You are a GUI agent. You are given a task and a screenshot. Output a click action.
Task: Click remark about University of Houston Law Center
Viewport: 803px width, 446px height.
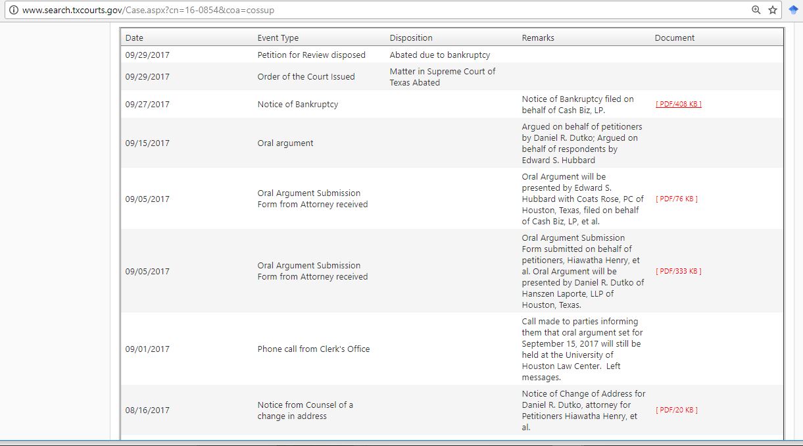(x=581, y=349)
